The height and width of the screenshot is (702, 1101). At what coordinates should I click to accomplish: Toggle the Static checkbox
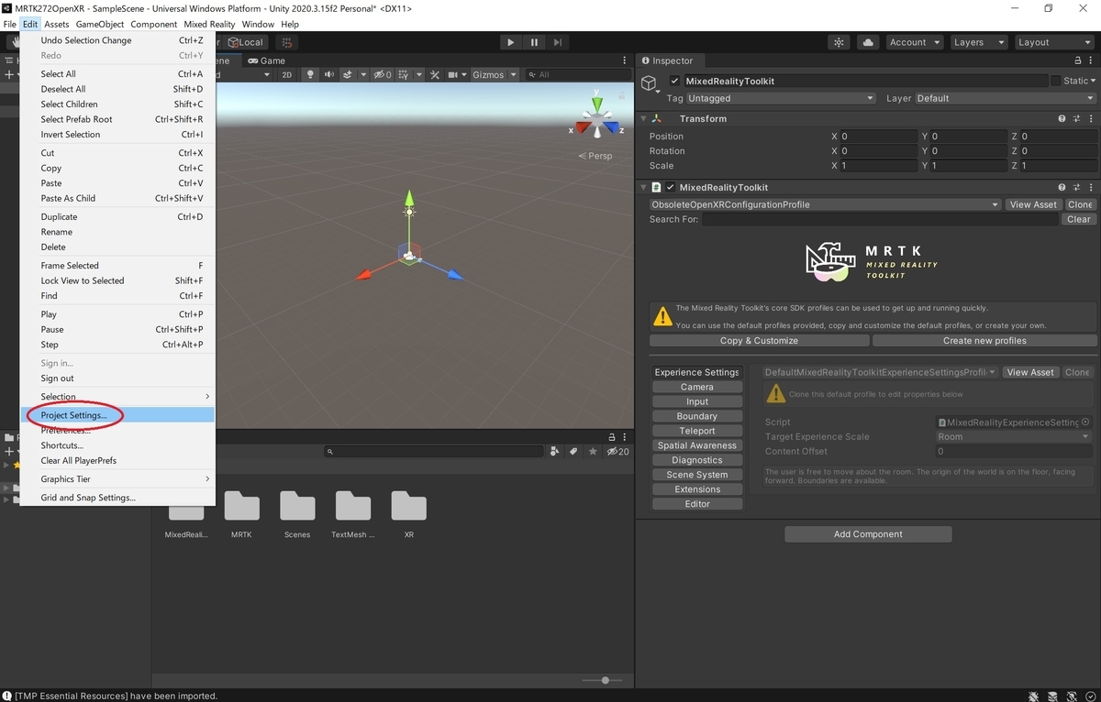1056,82
